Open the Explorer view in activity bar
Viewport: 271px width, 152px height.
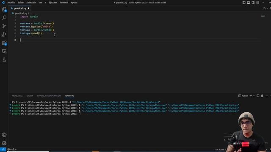click(x=4, y=9)
